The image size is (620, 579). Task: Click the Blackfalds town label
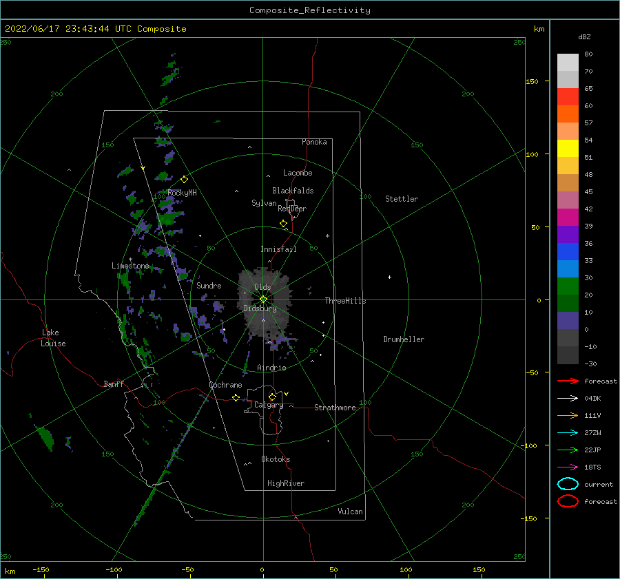pos(293,191)
